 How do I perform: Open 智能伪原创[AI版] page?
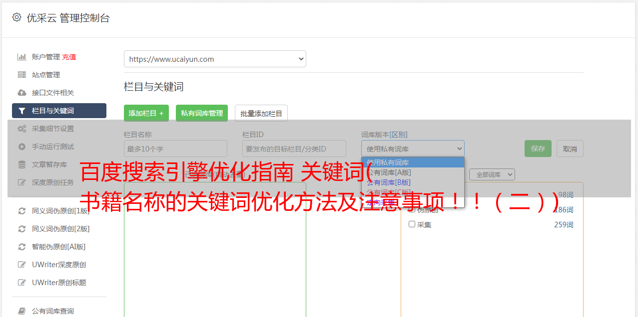59,247
